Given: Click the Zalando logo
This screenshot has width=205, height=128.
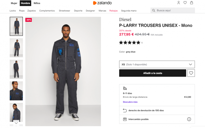Looking at the screenshot, I should coord(102,3).
